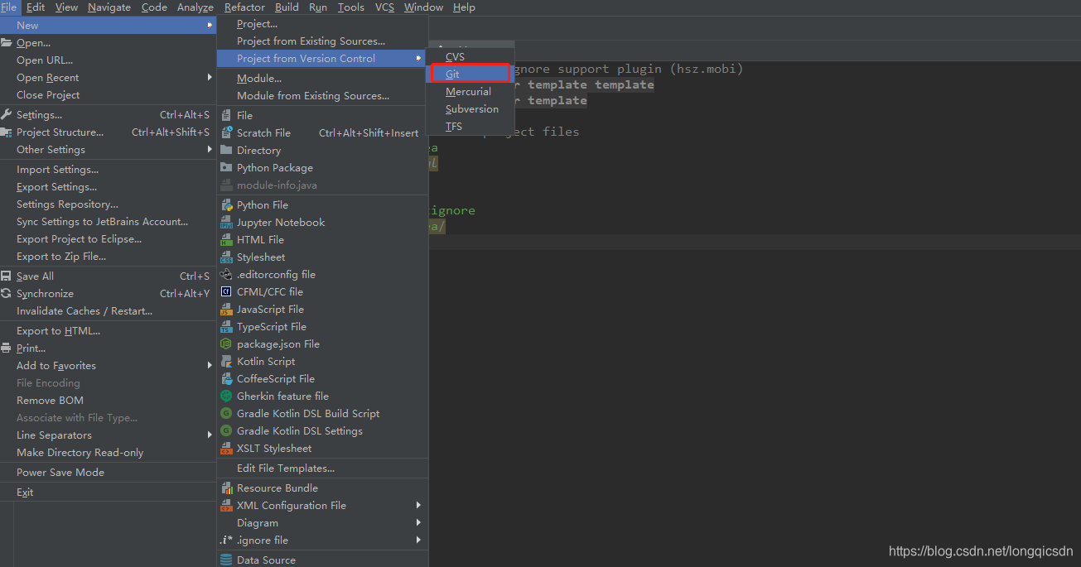Click the Python Package folder icon
Viewport: 1081px width, 567px height.
pyautogui.click(x=226, y=168)
